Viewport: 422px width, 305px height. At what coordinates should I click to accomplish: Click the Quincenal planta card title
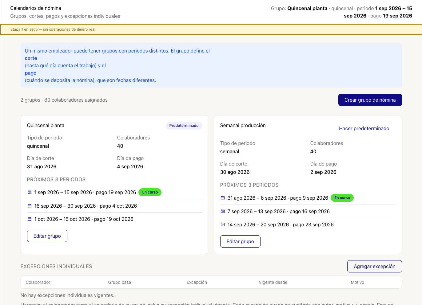pyautogui.click(x=46, y=125)
